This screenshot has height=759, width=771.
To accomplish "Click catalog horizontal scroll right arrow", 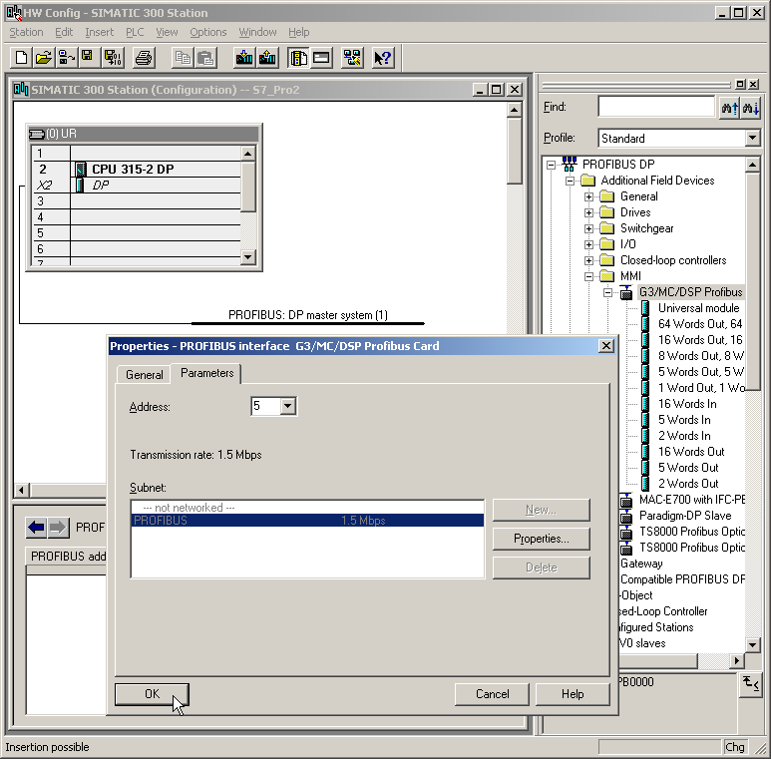I will click(x=736, y=660).
